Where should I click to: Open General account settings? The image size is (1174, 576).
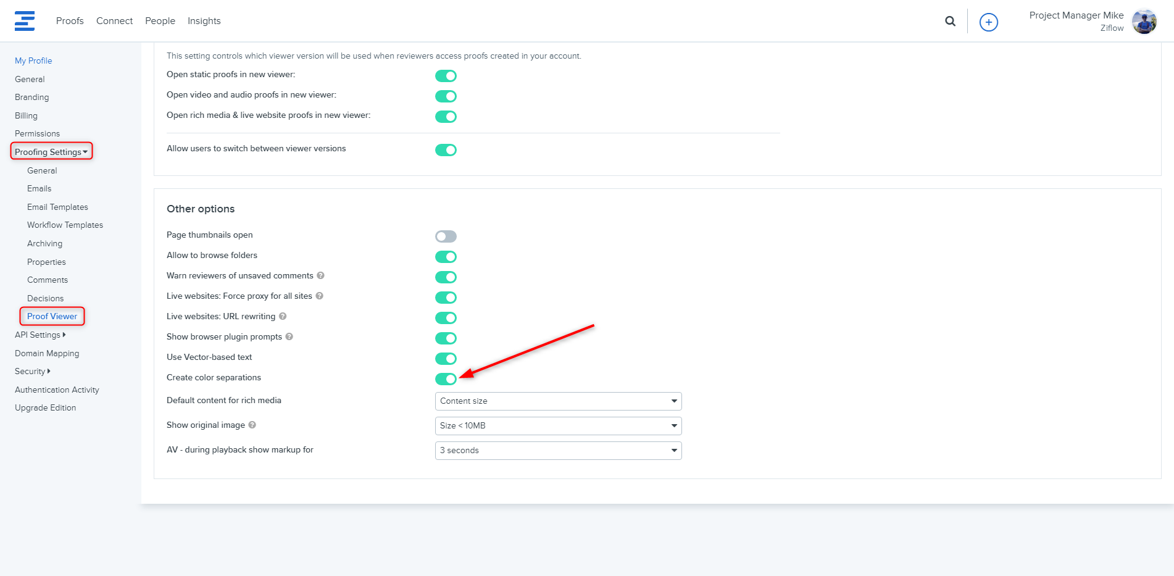(30, 79)
